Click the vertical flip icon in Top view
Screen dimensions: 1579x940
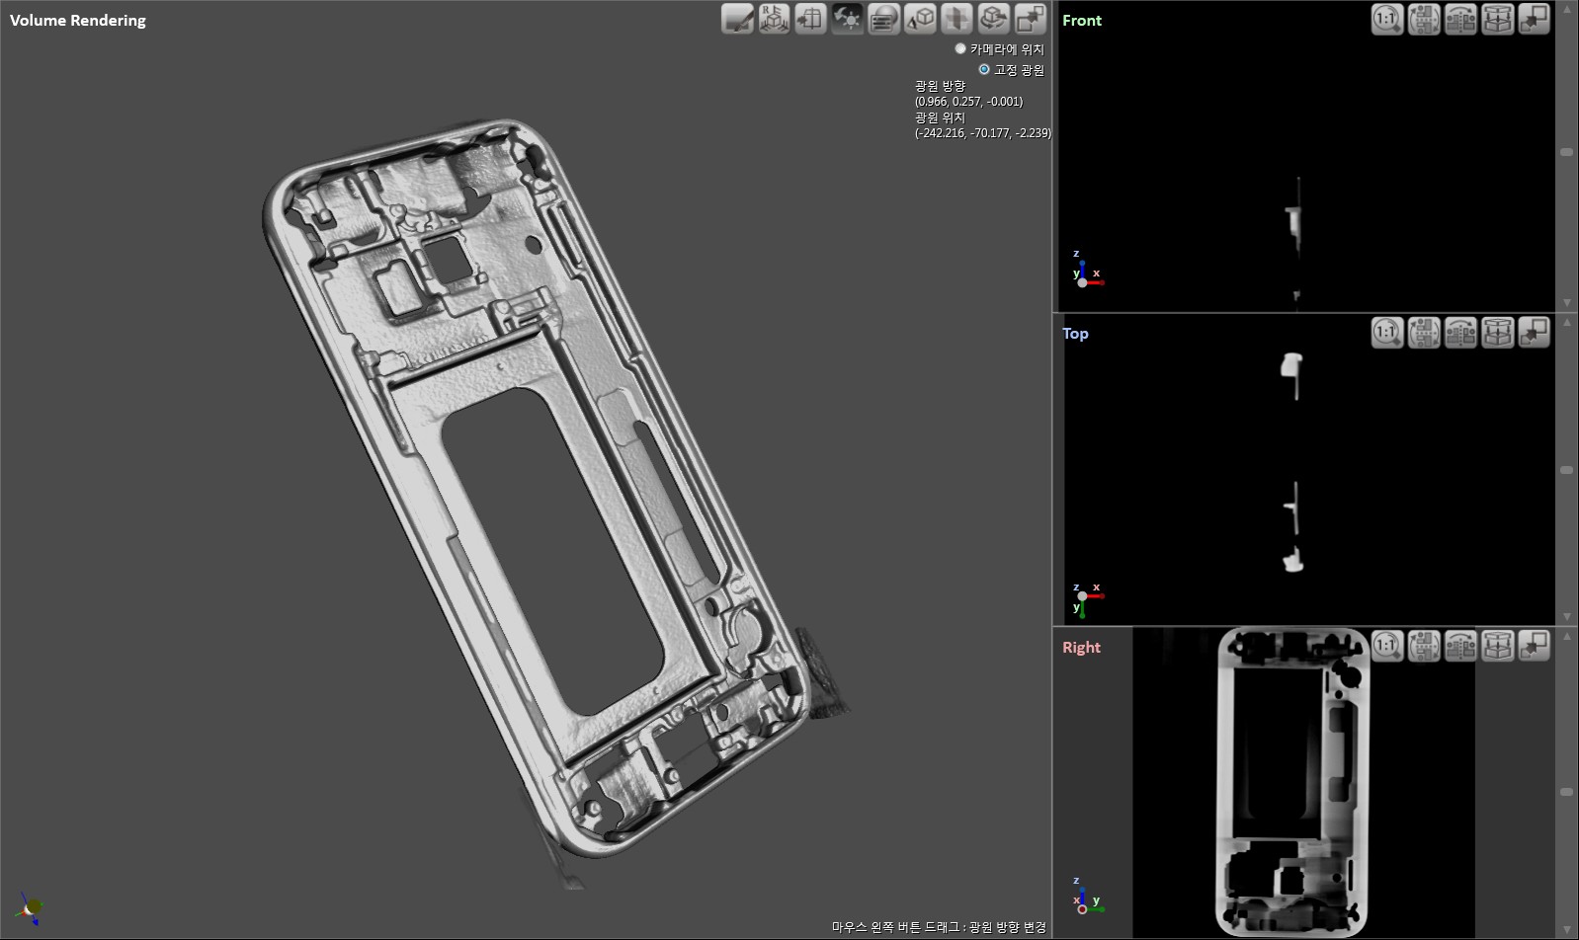(x=1424, y=333)
